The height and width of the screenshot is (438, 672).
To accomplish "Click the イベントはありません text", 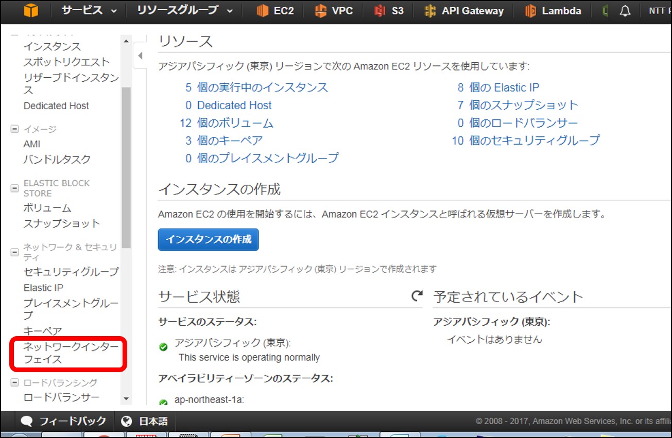I will [494, 339].
